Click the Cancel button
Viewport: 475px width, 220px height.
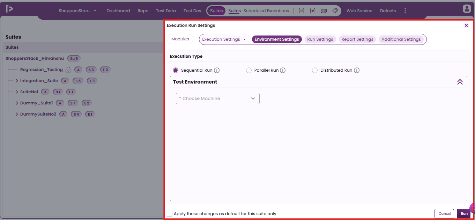[445, 214]
